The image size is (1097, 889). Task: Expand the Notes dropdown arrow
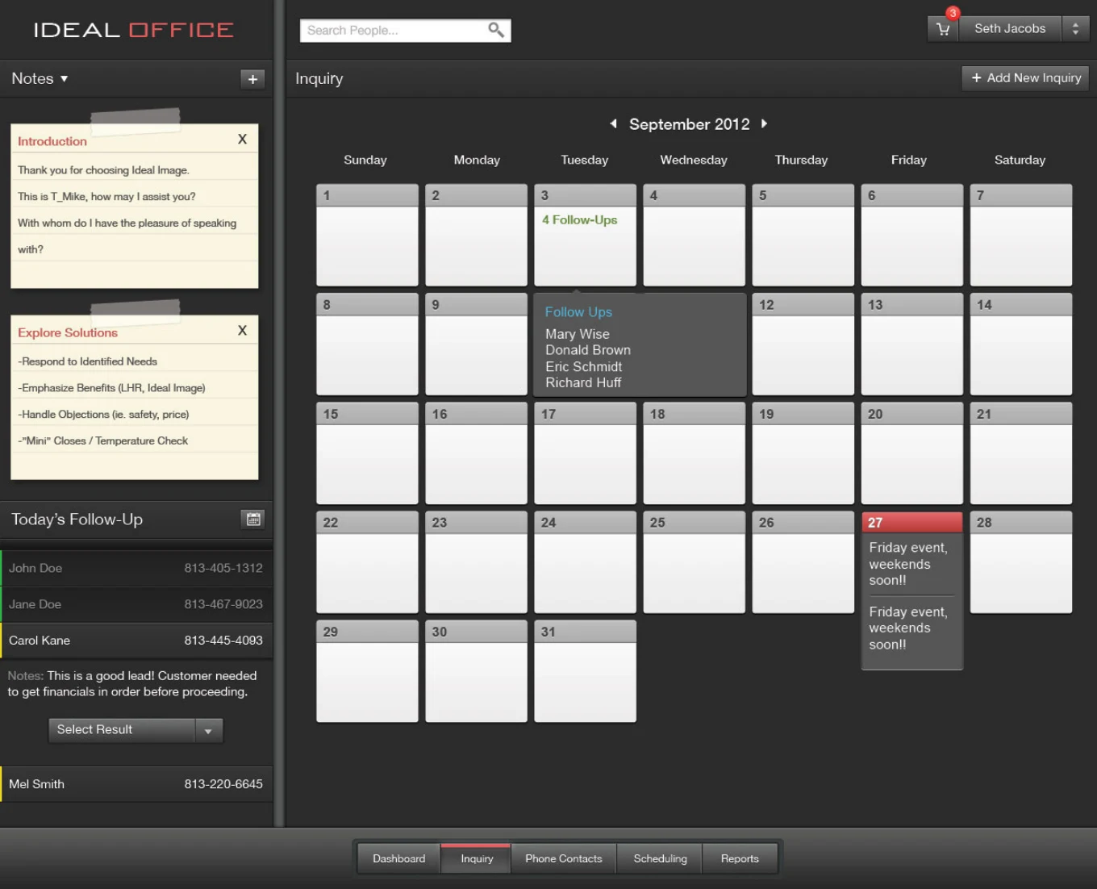(x=64, y=79)
